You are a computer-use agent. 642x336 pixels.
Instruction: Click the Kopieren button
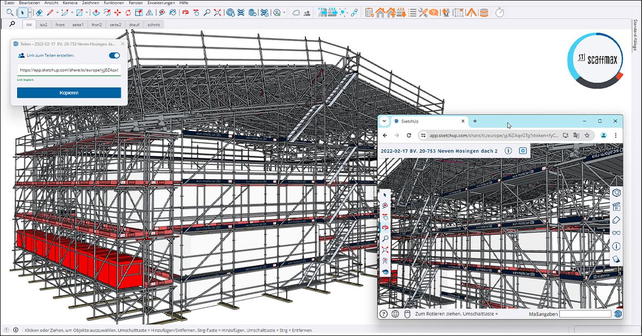69,93
